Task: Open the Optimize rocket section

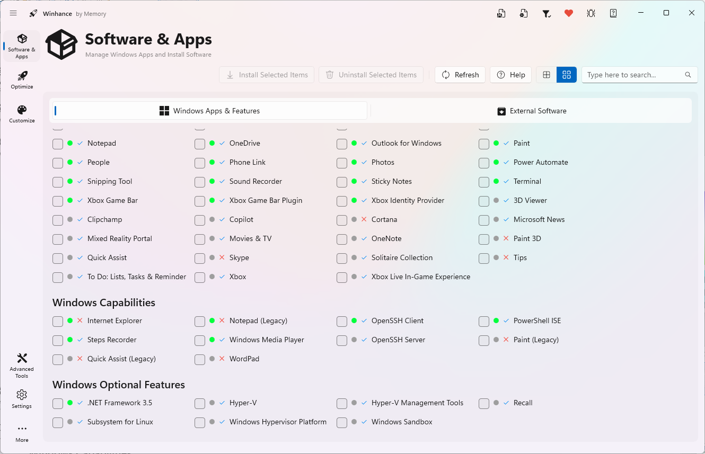Action: [22, 80]
